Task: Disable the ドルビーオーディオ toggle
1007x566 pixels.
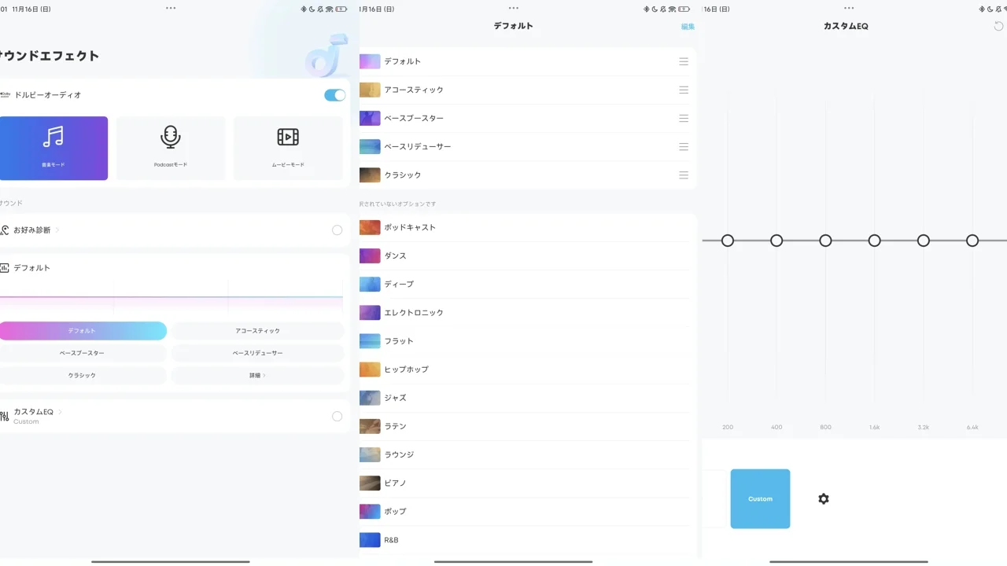Action: point(334,94)
